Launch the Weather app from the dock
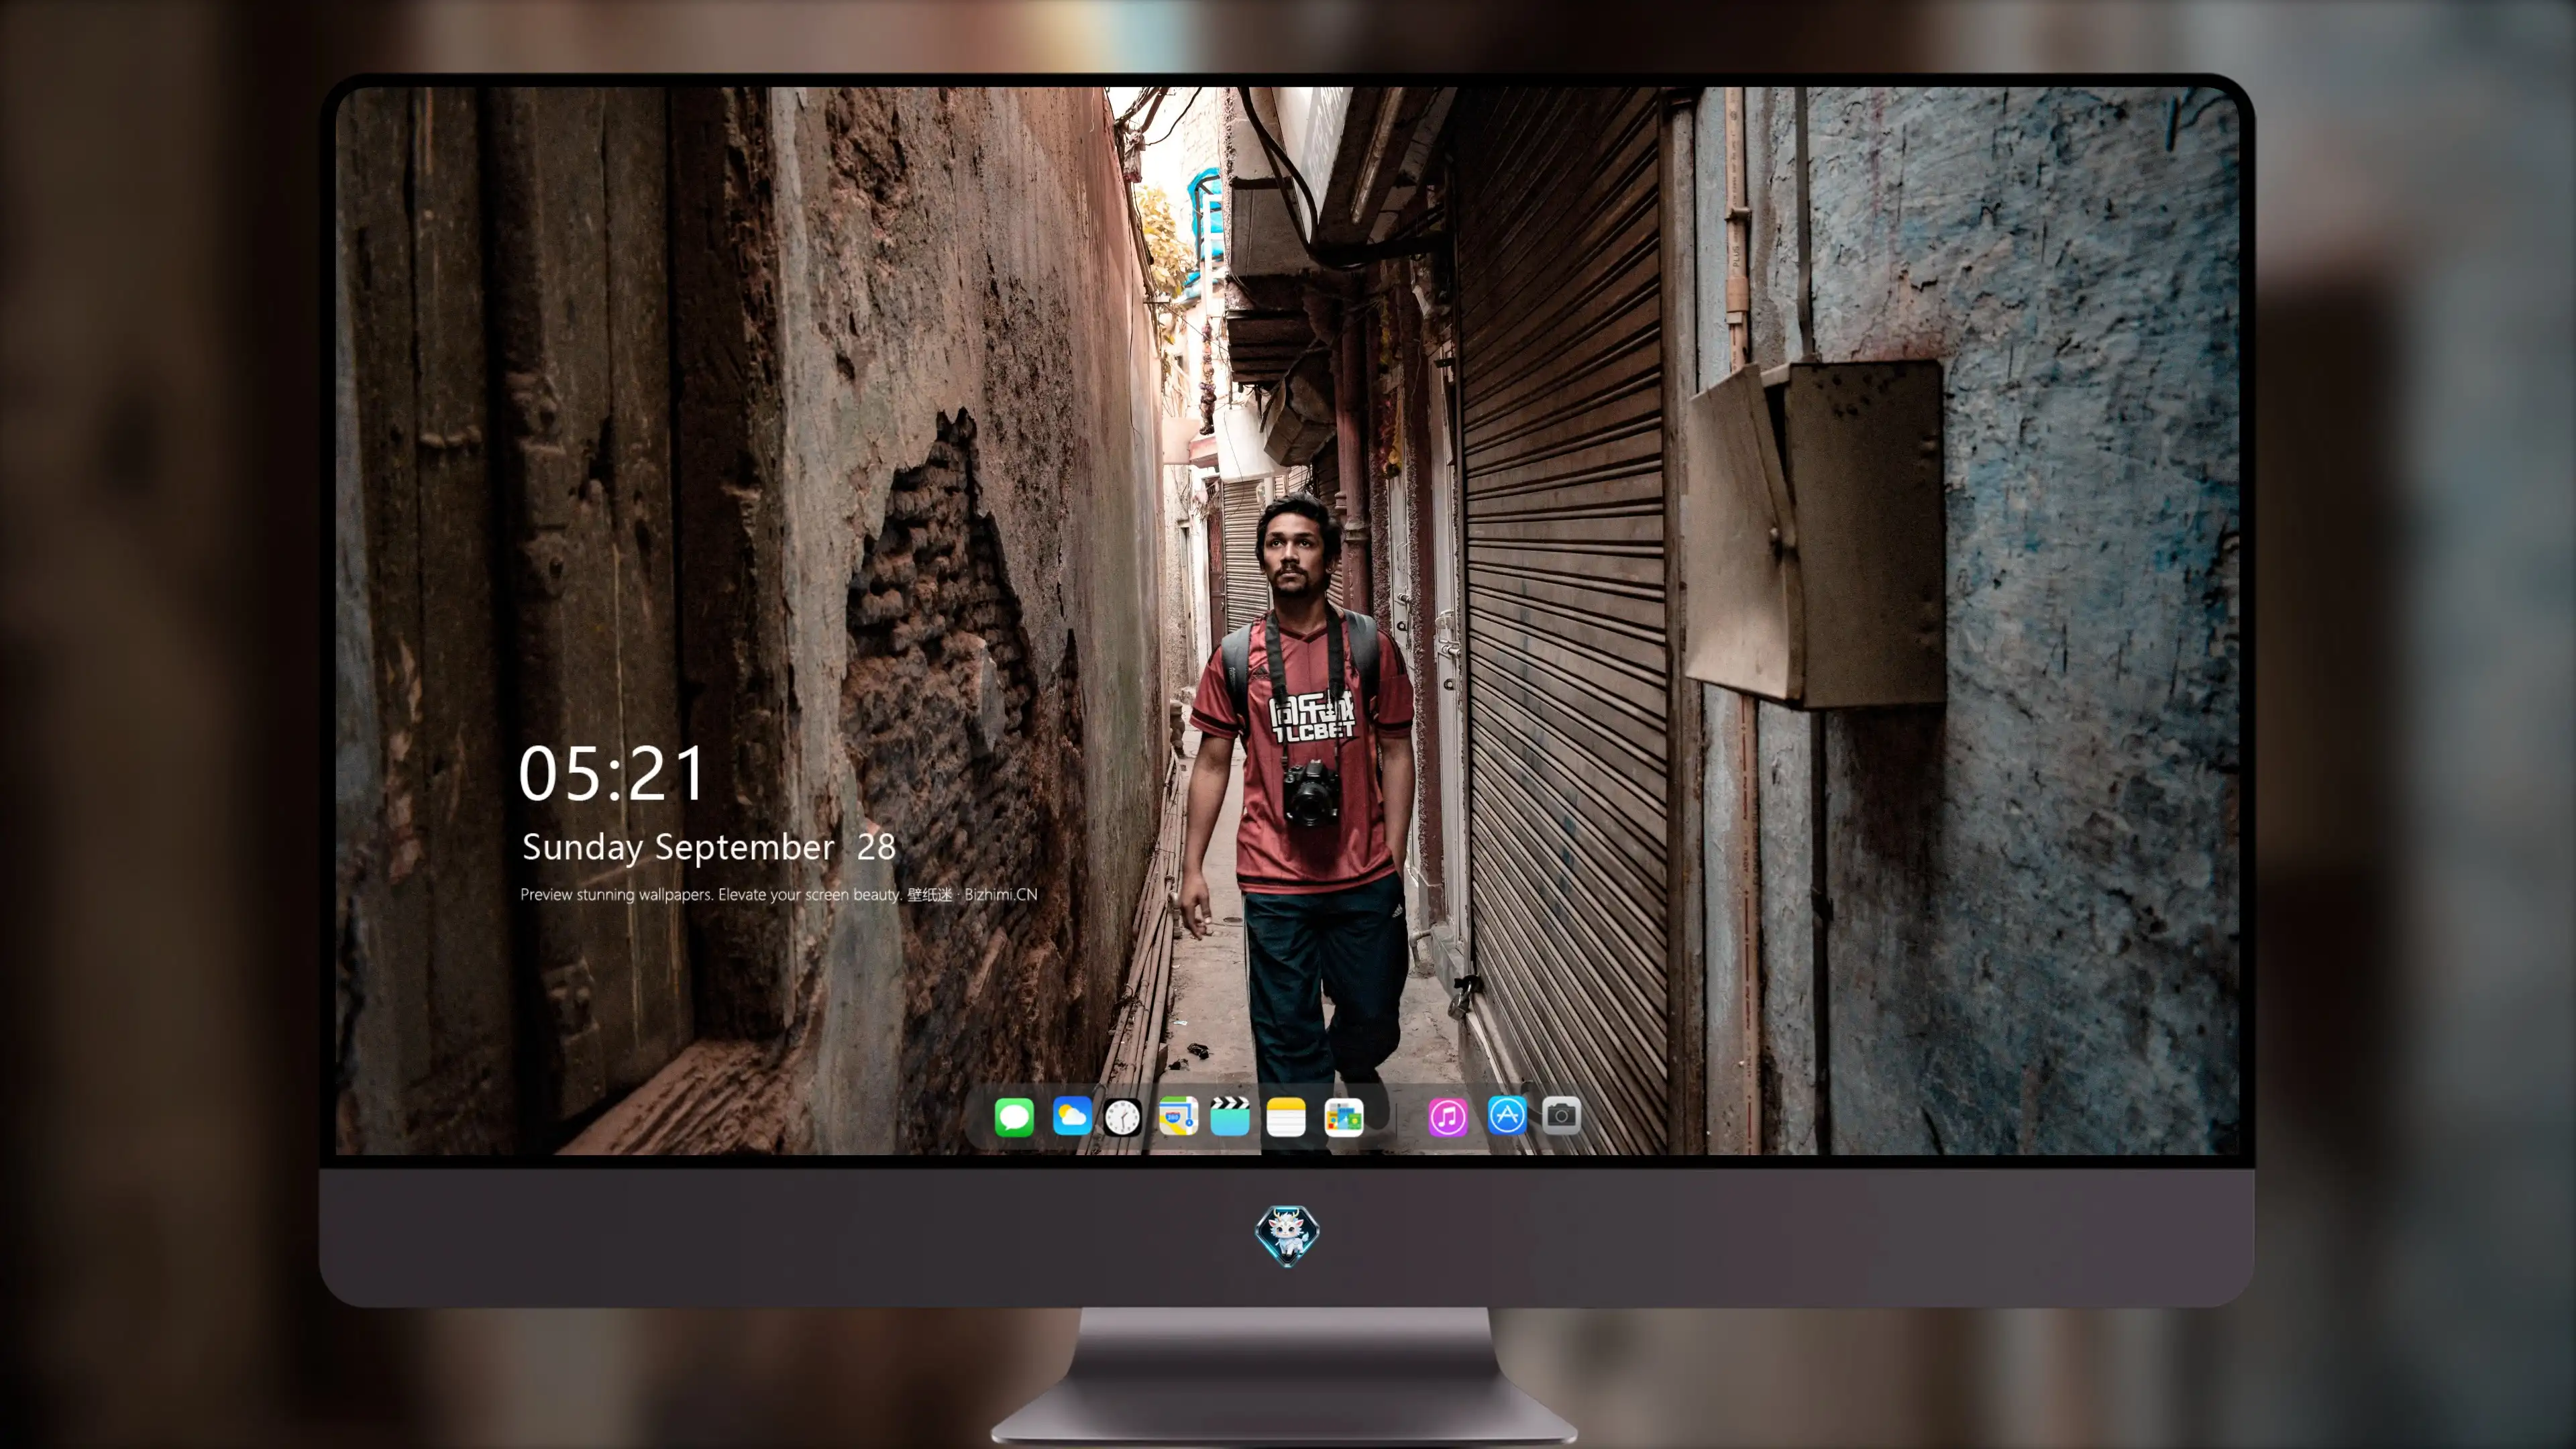The height and width of the screenshot is (1449, 2576). (1072, 1116)
